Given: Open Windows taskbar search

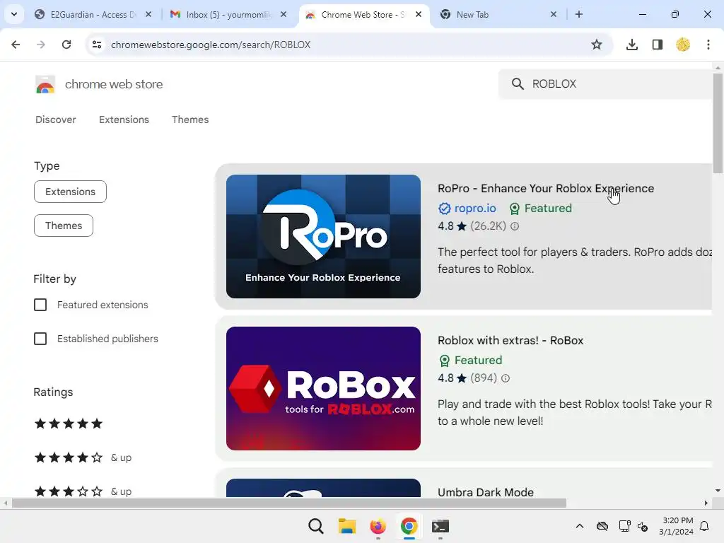Looking at the screenshot, I should [316, 526].
